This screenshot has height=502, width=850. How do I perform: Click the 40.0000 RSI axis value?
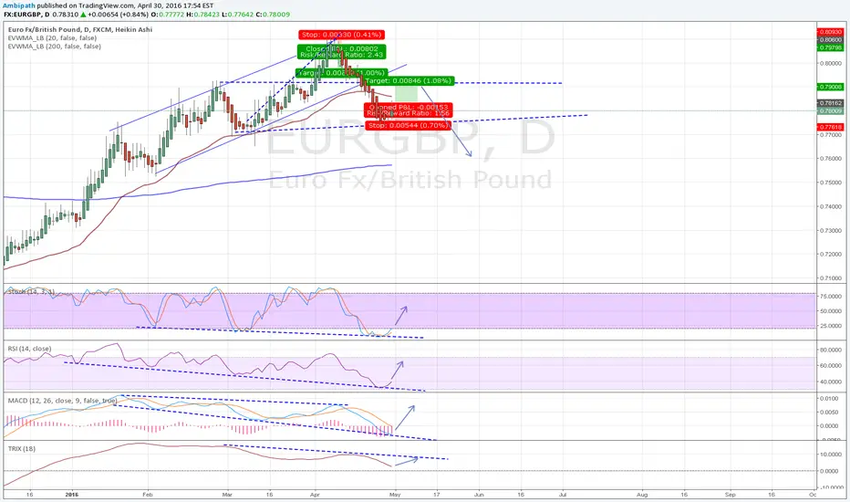click(x=831, y=382)
